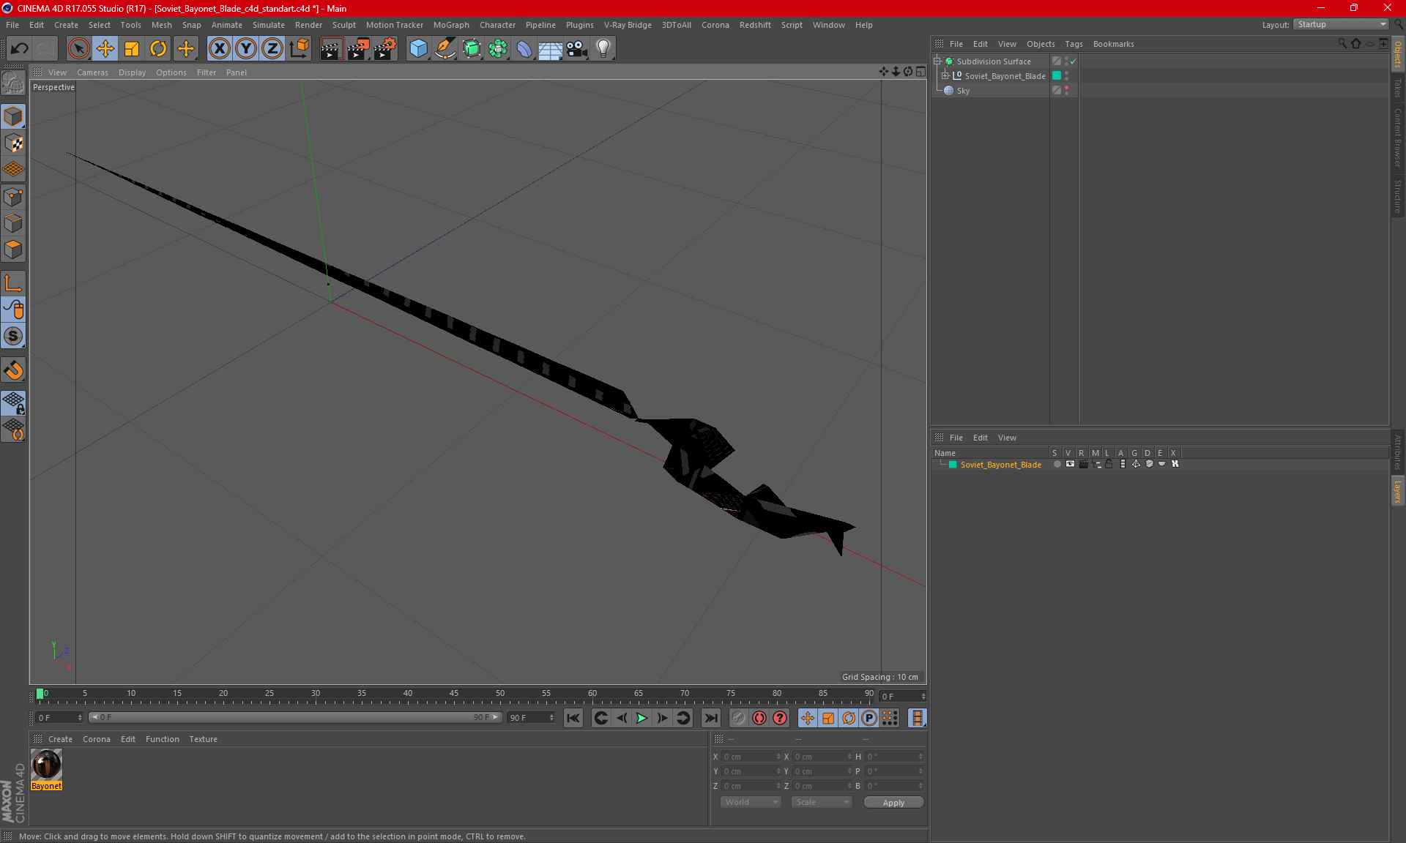
Task: Toggle Subdivision Surface green enable checkmark
Action: click(x=1074, y=61)
